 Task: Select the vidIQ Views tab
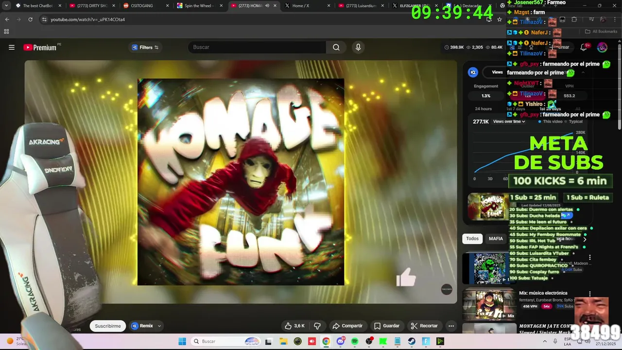pyautogui.click(x=497, y=72)
